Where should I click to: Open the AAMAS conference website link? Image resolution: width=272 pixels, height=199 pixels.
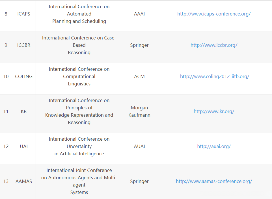(214, 181)
